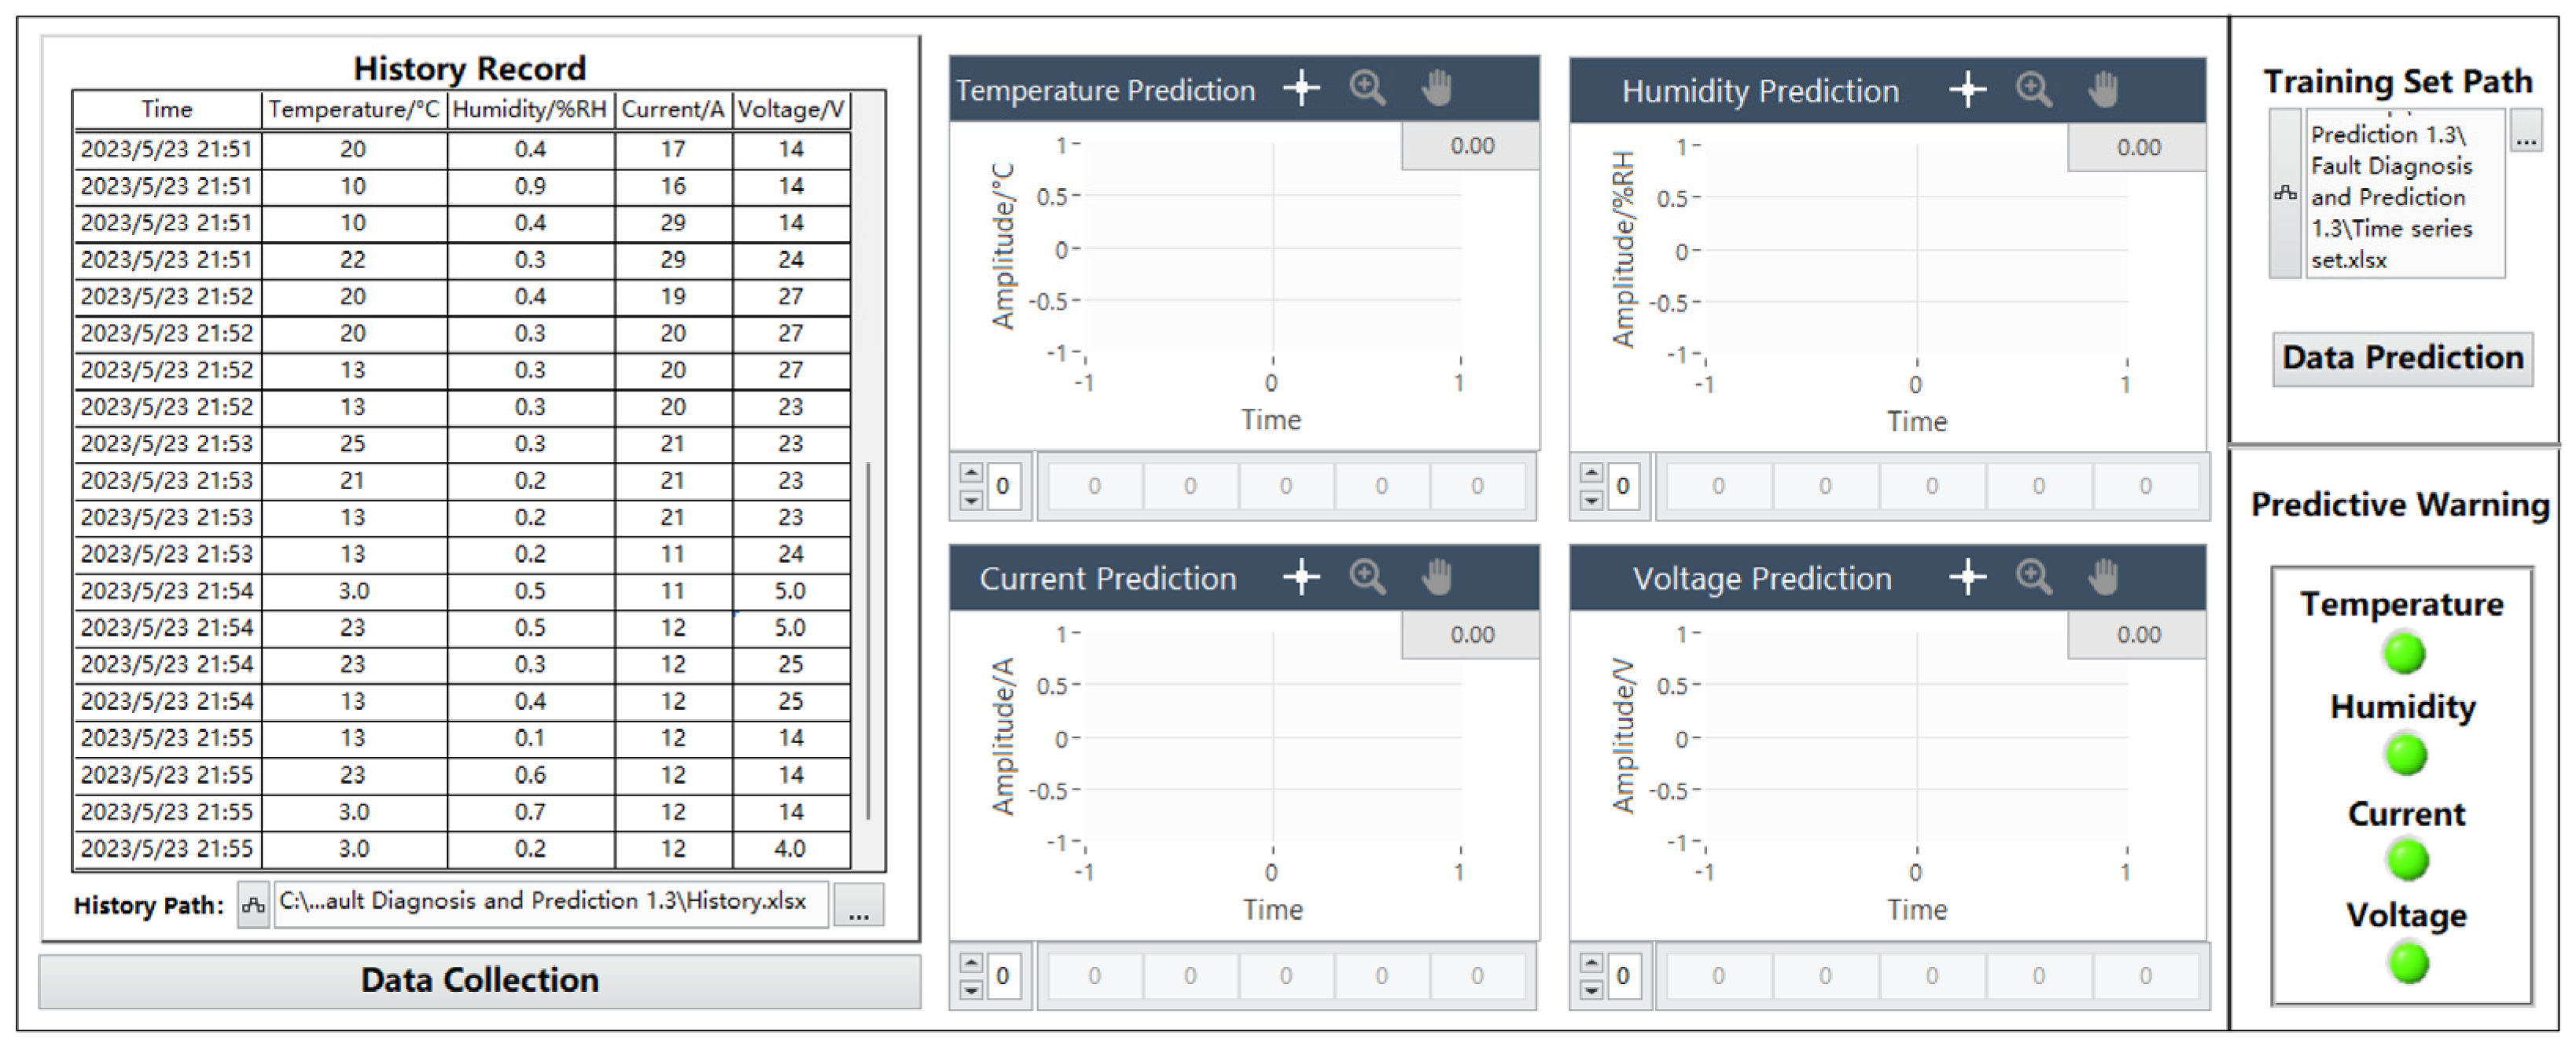The width and height of the screenshot is (2576, 1047).
Task: Click the Humidity warning indicator light
Action: tap(2405, 756)
